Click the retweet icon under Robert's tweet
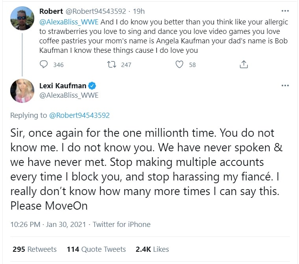 pyautogui.click(x=111, y=65)
